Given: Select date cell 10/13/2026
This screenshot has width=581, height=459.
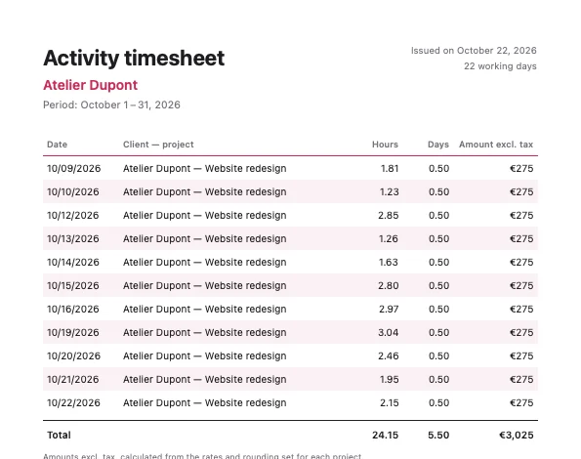Looking at the screenshot, I should tap(73, 238).
